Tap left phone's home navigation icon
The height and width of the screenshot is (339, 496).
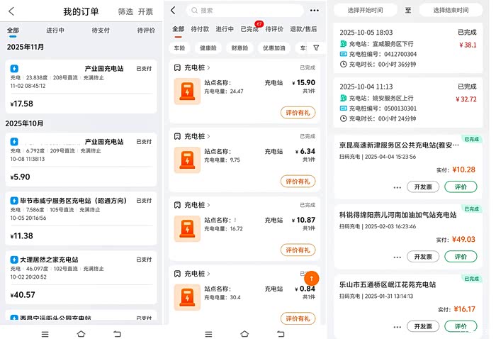[81, 334]
